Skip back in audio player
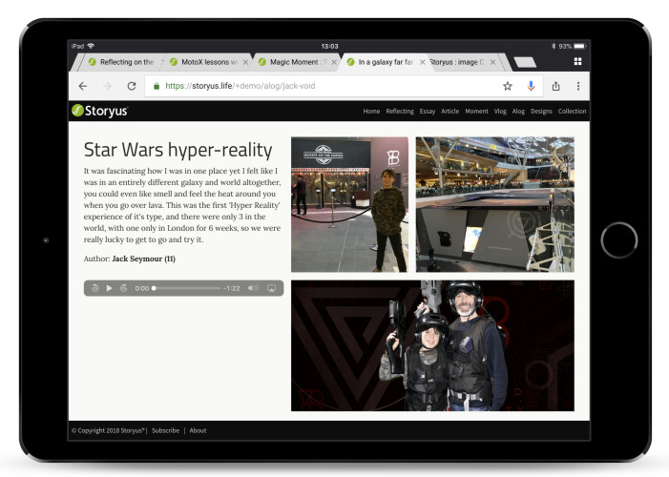Image resolution: width=669 pixels, height=477 pixels. 94,288
